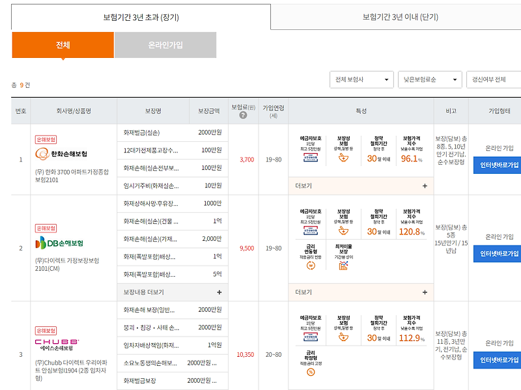The width and height of the screenshot is (521, 390).
Task: Click the 12대가전제품고장수 coverage row
Action: (x=173, y=150)
